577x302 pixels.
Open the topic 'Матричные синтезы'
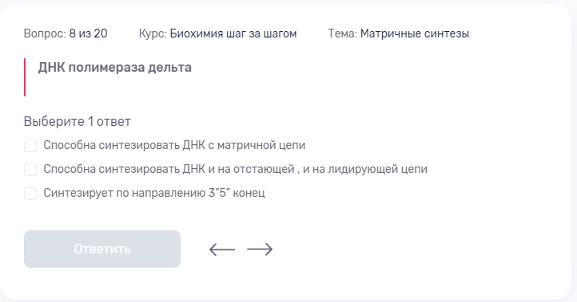[x=415, y=33]
